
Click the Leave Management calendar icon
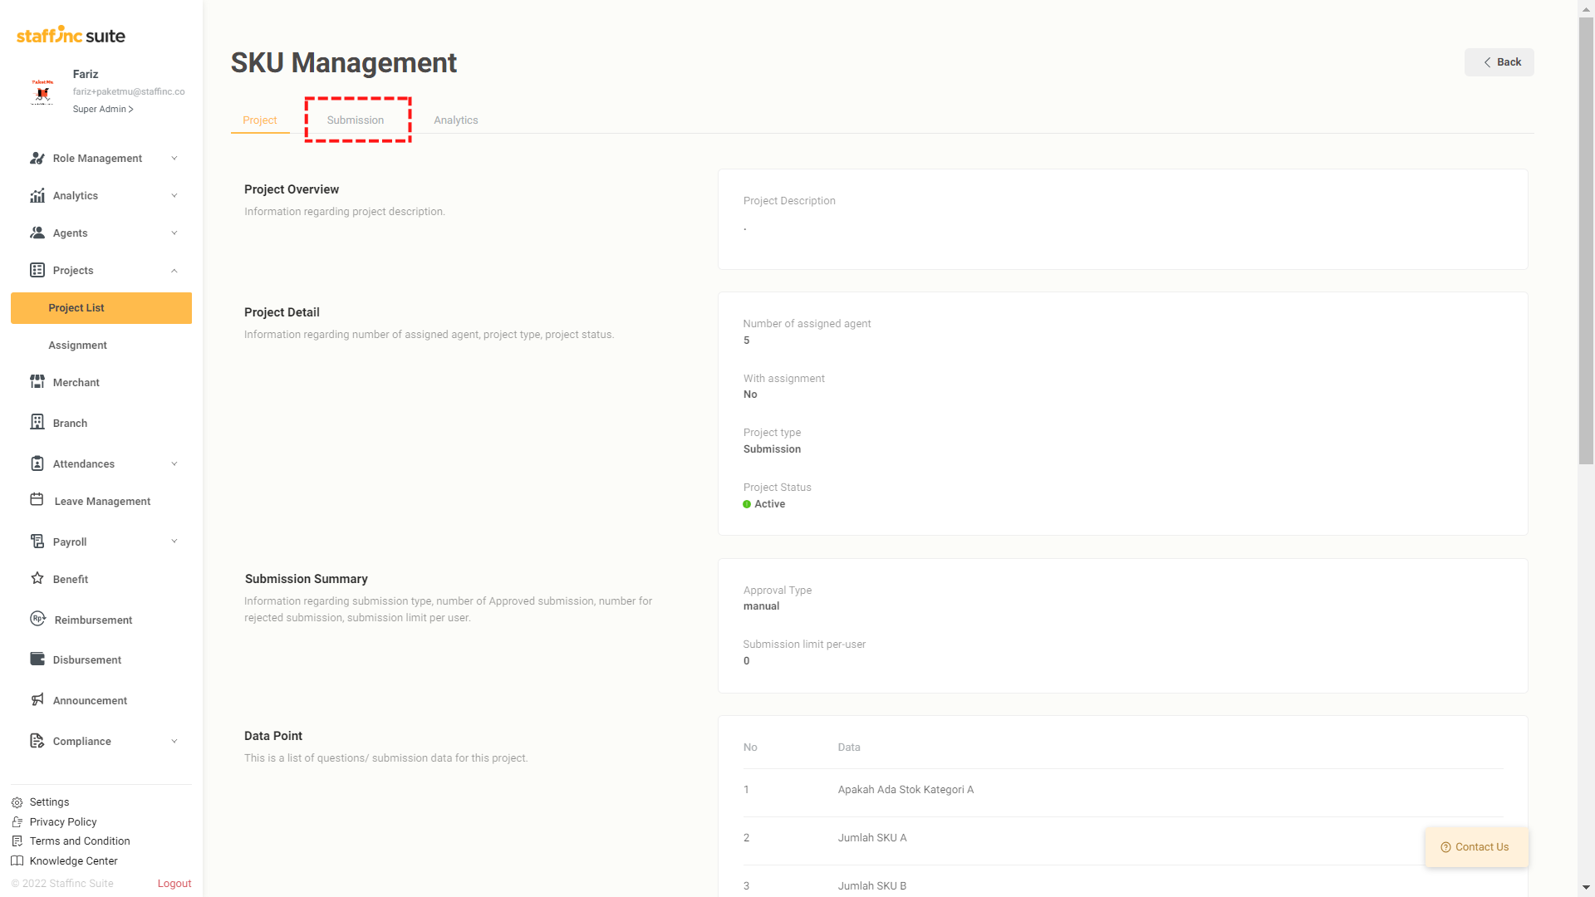(37, 500)
